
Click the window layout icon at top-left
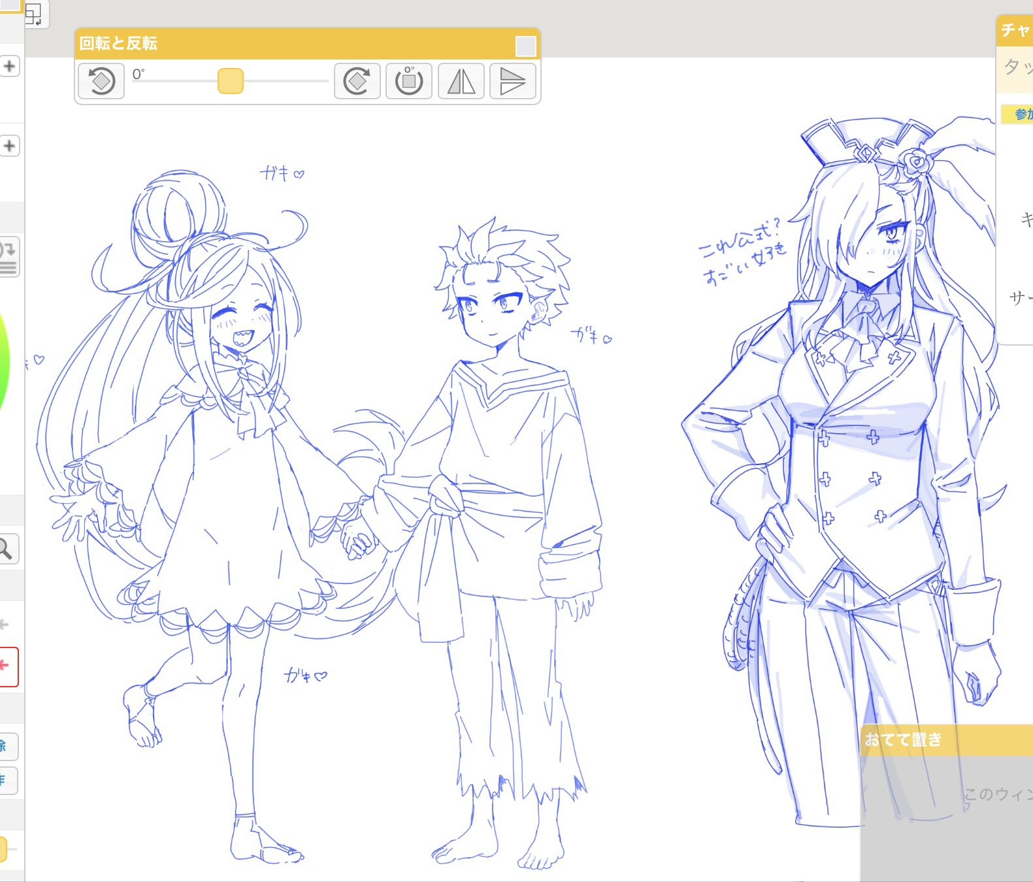tap(34, 13)
